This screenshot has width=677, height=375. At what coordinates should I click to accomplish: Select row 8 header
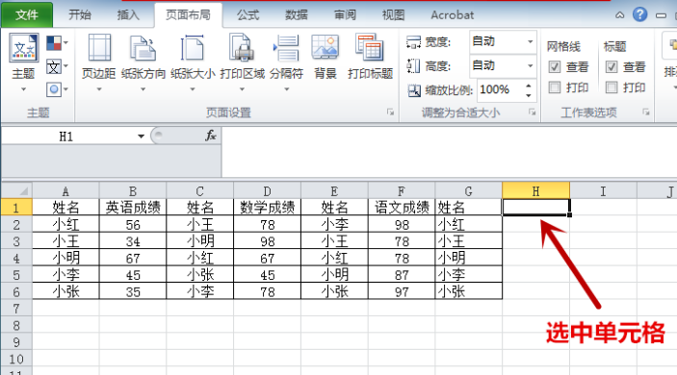[x=16, y=325]
